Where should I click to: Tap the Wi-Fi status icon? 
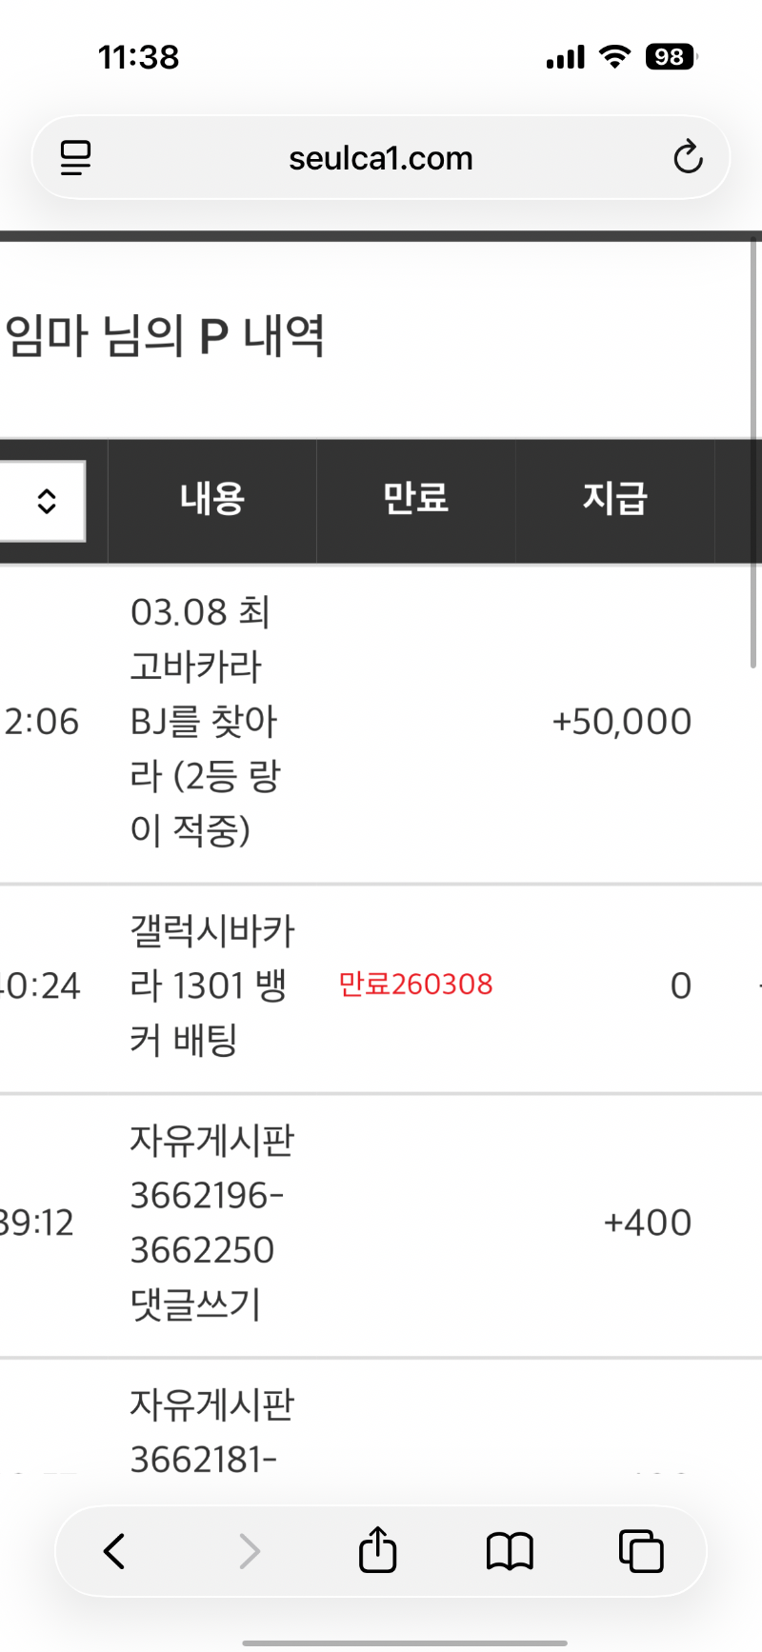[615, 57]
